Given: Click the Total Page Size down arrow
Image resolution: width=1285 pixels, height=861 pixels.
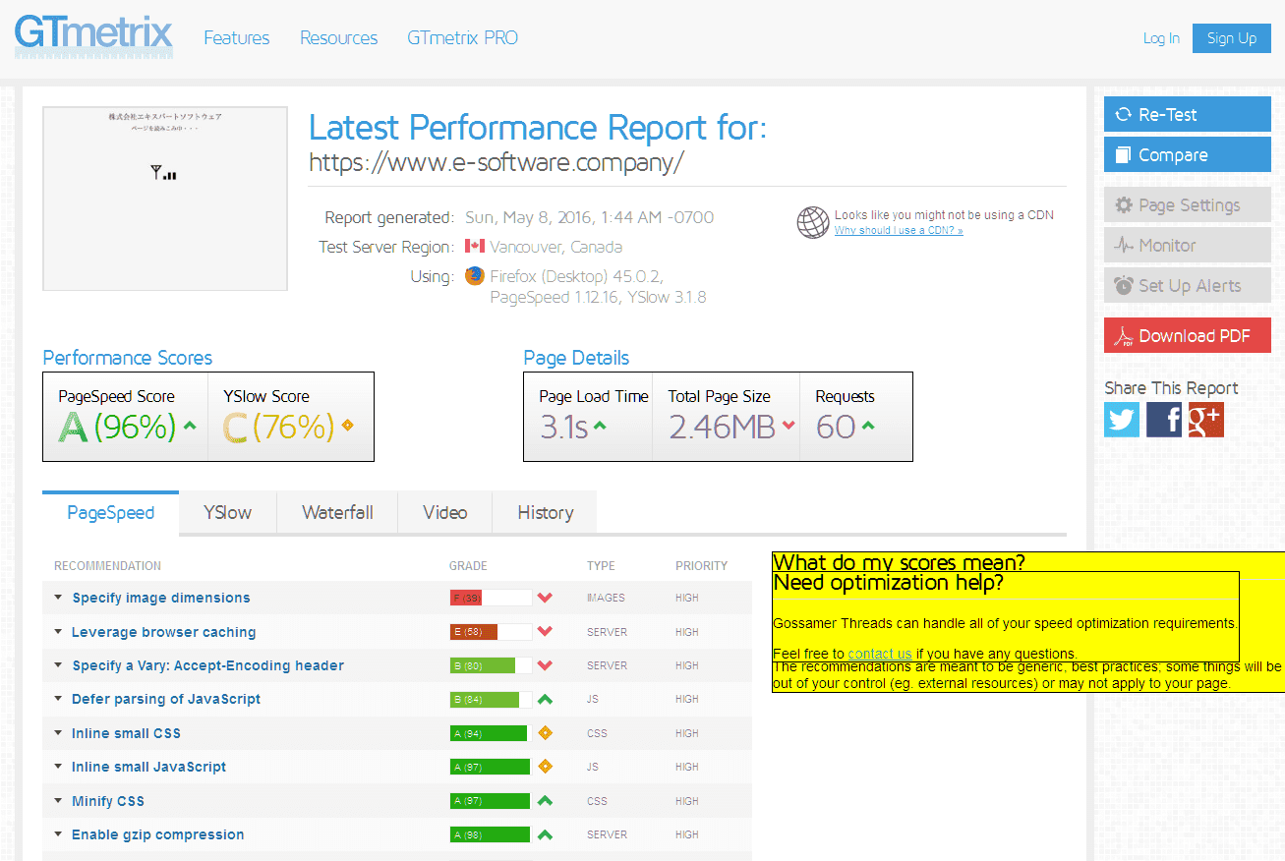Looking at the screenshot, I should point(788,427).
